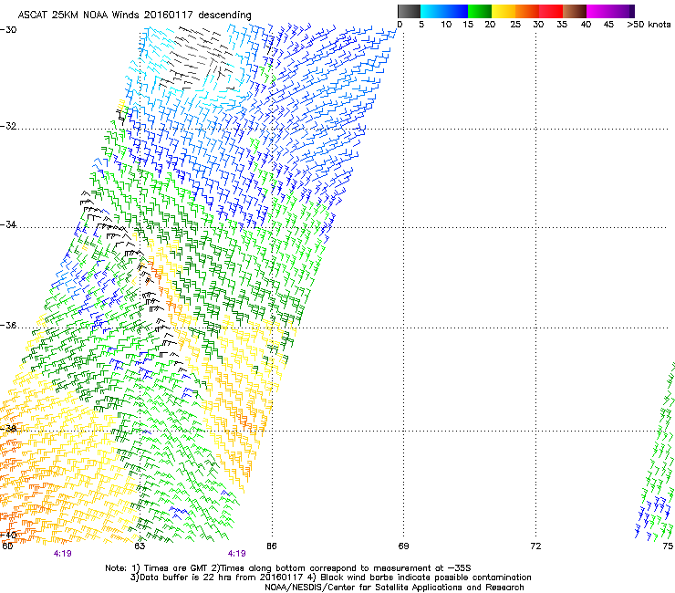Click the "66" longitude axis label

click(x=272, y=546)
